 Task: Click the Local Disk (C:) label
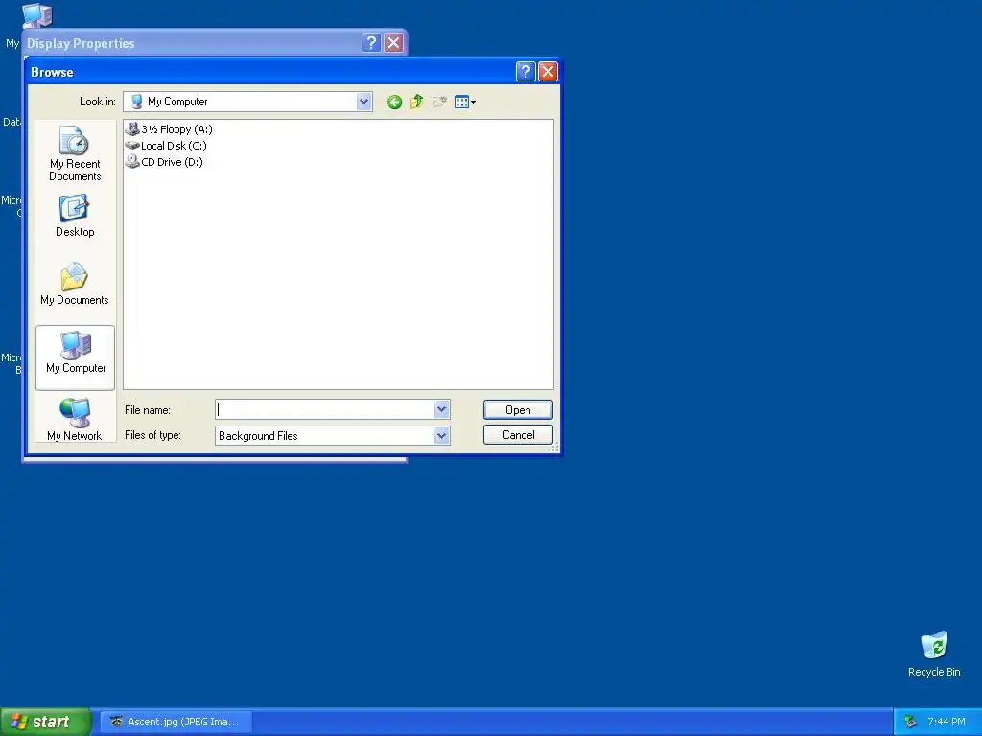click(x=174, y=146)
